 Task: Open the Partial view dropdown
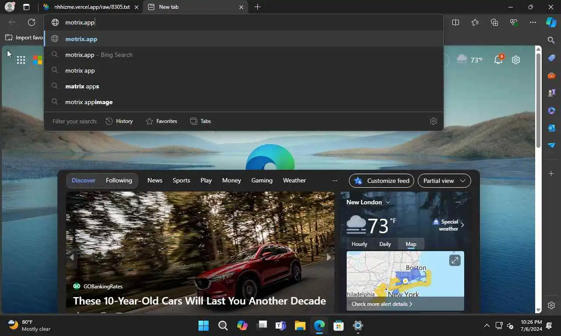click(444, 181)
